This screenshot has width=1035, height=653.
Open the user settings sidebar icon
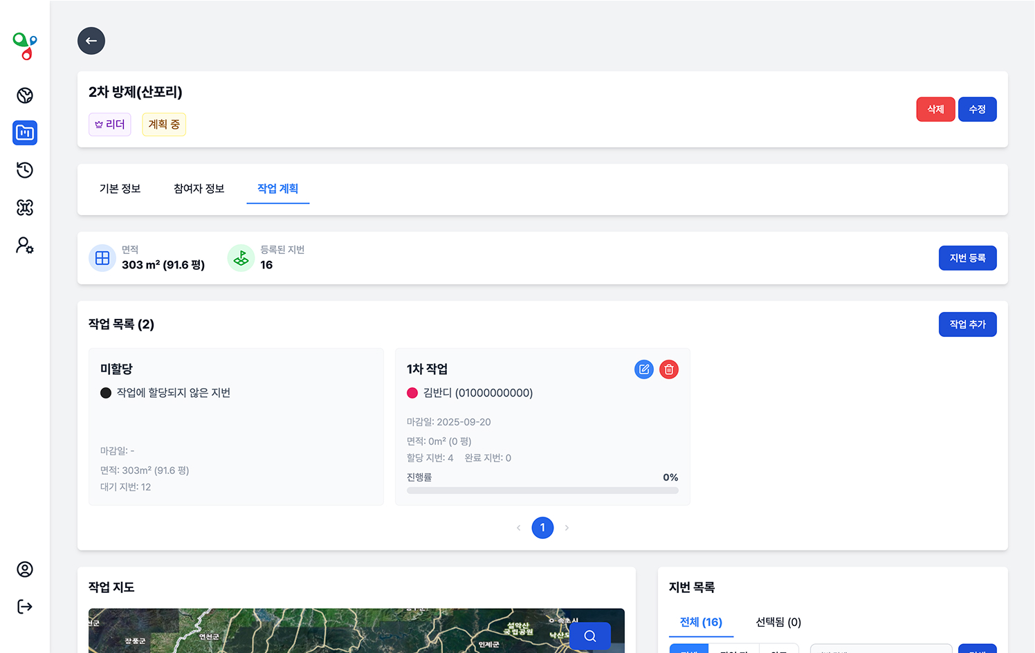pyautogui.click(x=25, y=246)
